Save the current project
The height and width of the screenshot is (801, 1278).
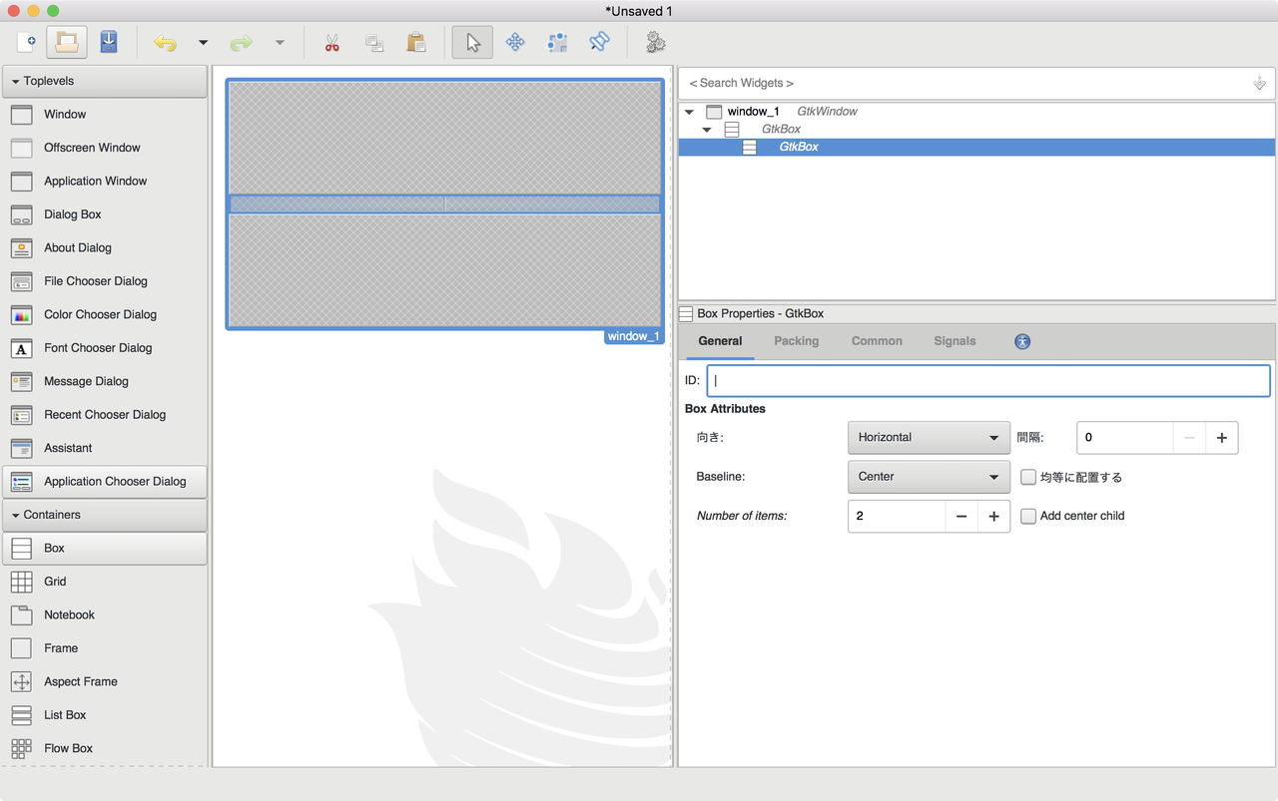pyautogui.click(x=108, y=42)
